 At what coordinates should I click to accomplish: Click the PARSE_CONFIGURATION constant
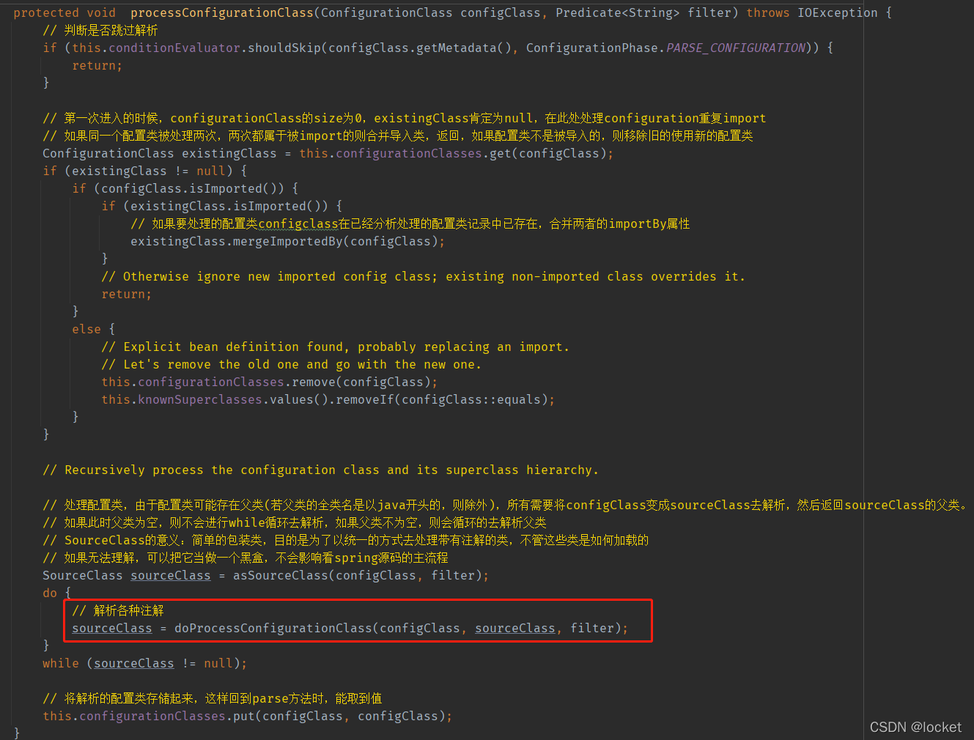click(735, 47)
